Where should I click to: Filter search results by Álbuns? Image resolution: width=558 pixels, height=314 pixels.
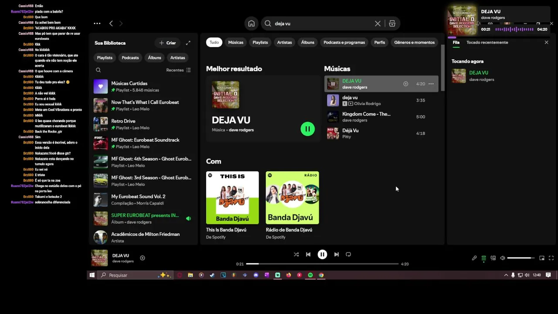tap(308, 42)
